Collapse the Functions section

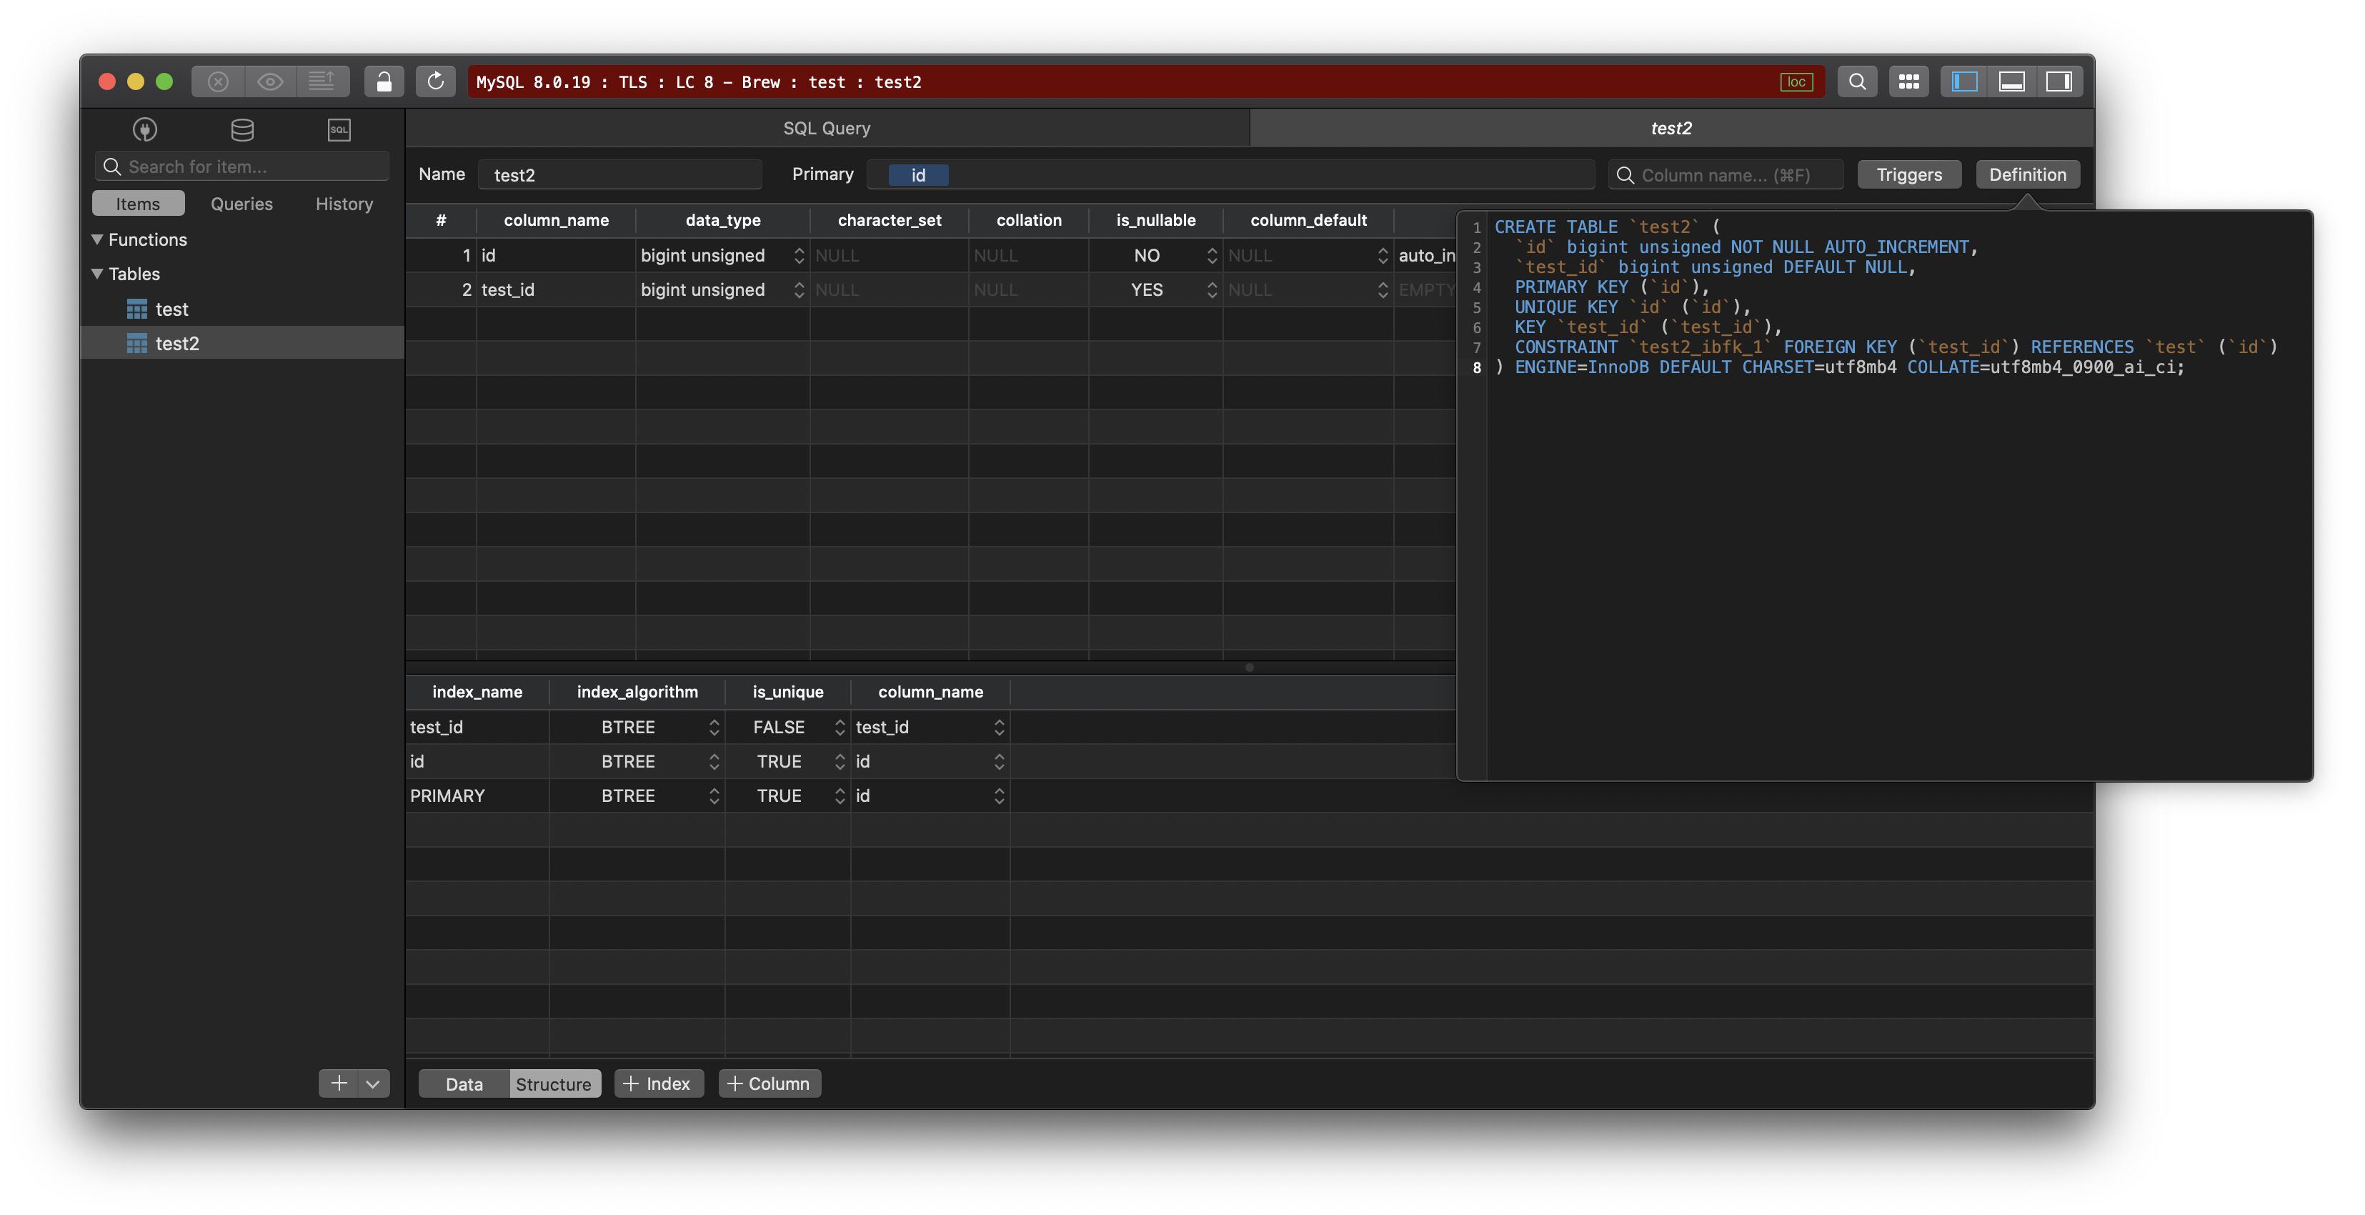pos(97,239)
